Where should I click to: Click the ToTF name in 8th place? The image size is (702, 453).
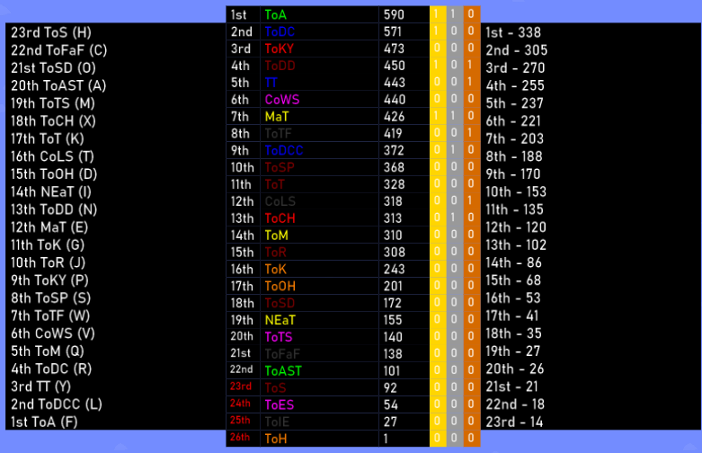click(278, 134)
